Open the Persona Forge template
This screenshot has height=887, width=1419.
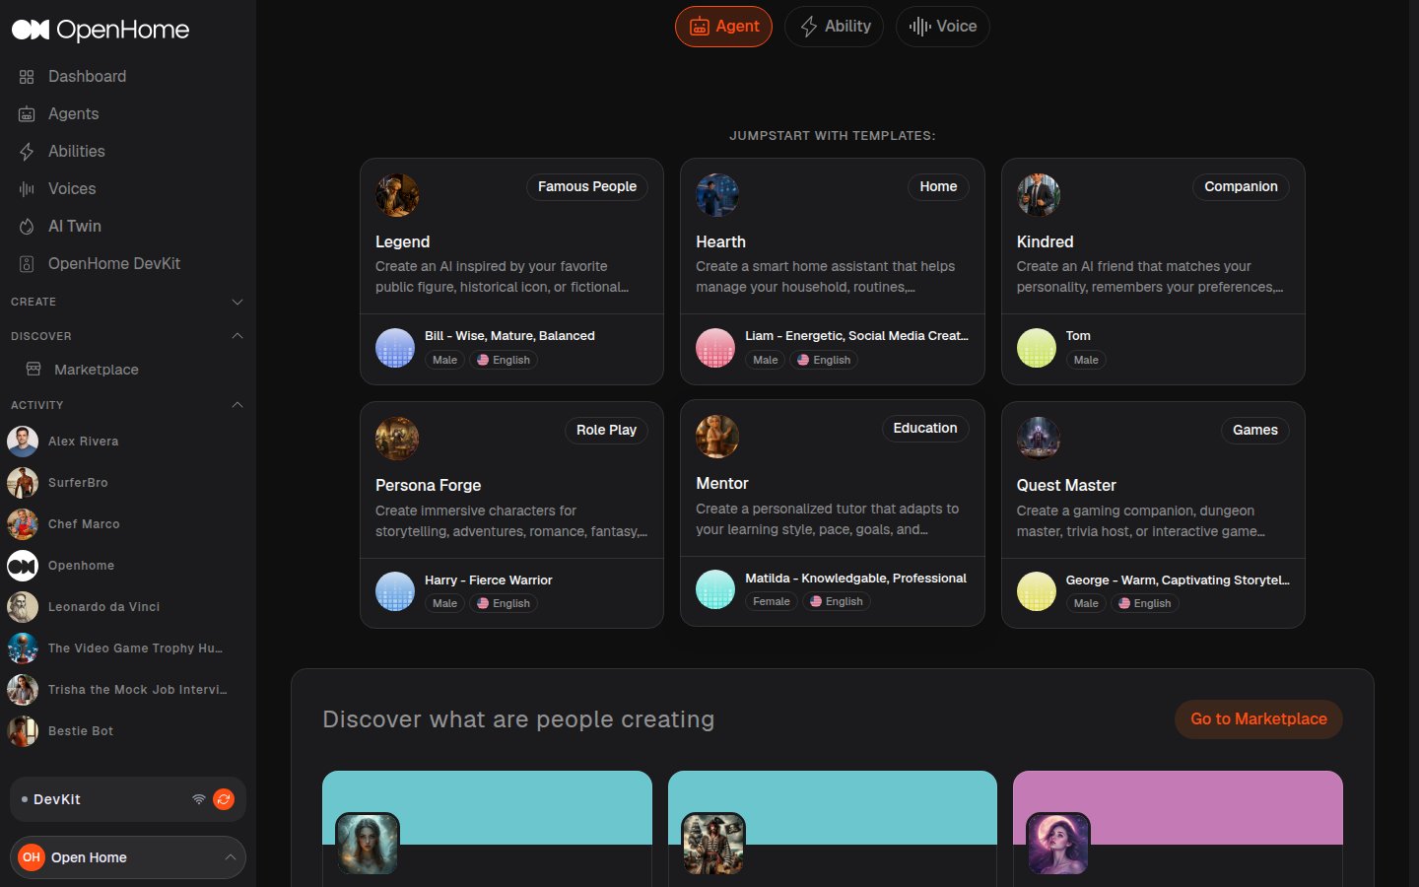511,514
